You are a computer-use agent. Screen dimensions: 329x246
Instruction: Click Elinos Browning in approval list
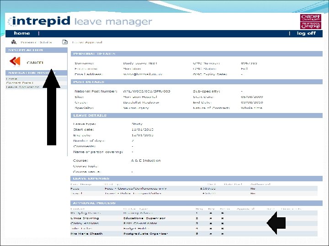click(85, 218)
